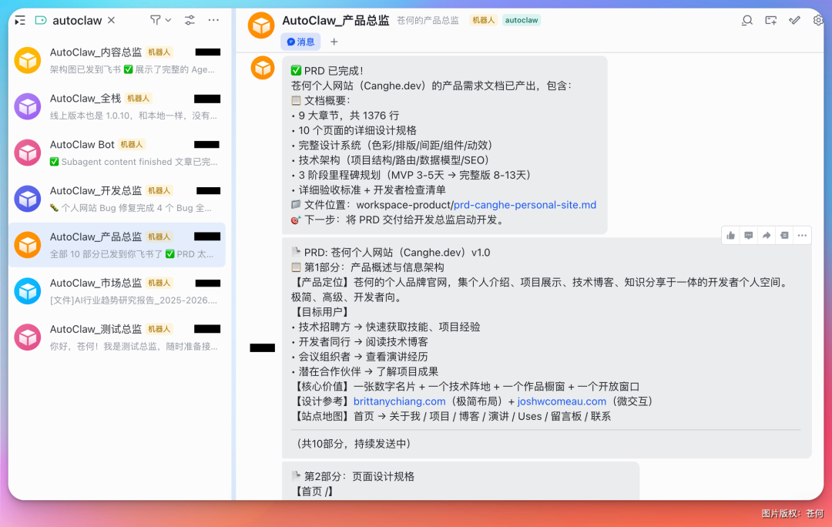Click the forward arrow icon on the message
Viewport: 832px width, 527px height.
pyautogui.click(x=766, y=235)
